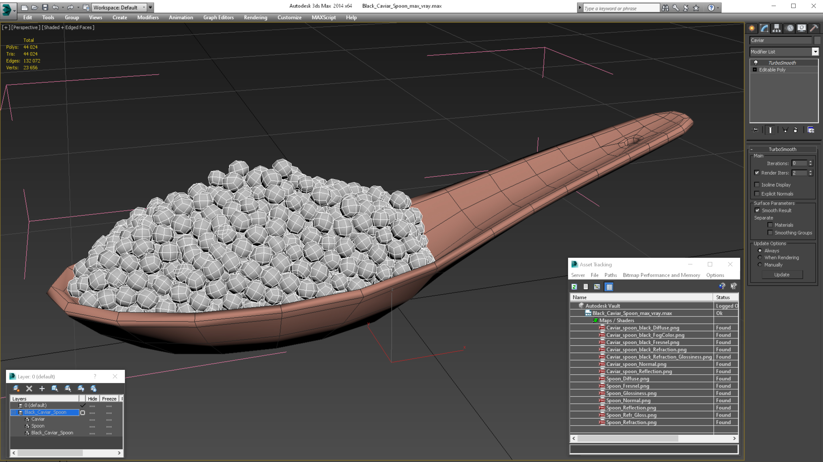The height and width of the screenshot is (462, 823).
Task: Enable Separate by Smoothing Groups checkbox
Action: click(x=770, y=232)
